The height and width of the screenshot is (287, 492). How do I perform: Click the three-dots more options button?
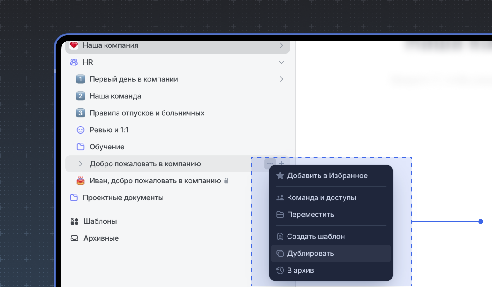pos(270,164)
